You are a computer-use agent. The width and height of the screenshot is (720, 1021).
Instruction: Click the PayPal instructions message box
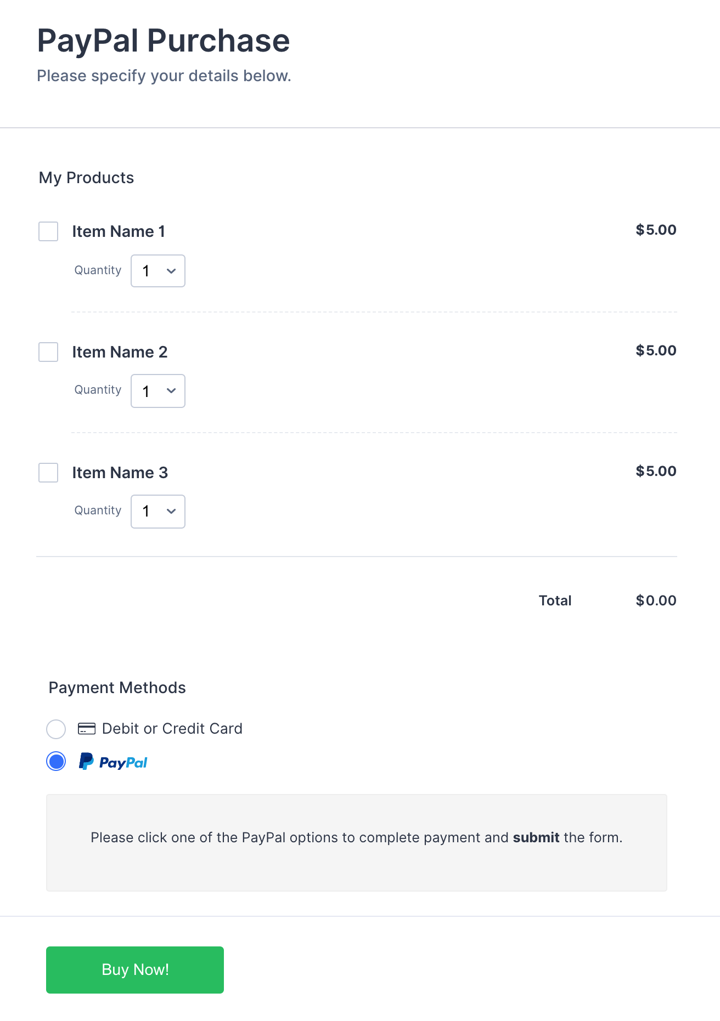(x=357, y=842)
